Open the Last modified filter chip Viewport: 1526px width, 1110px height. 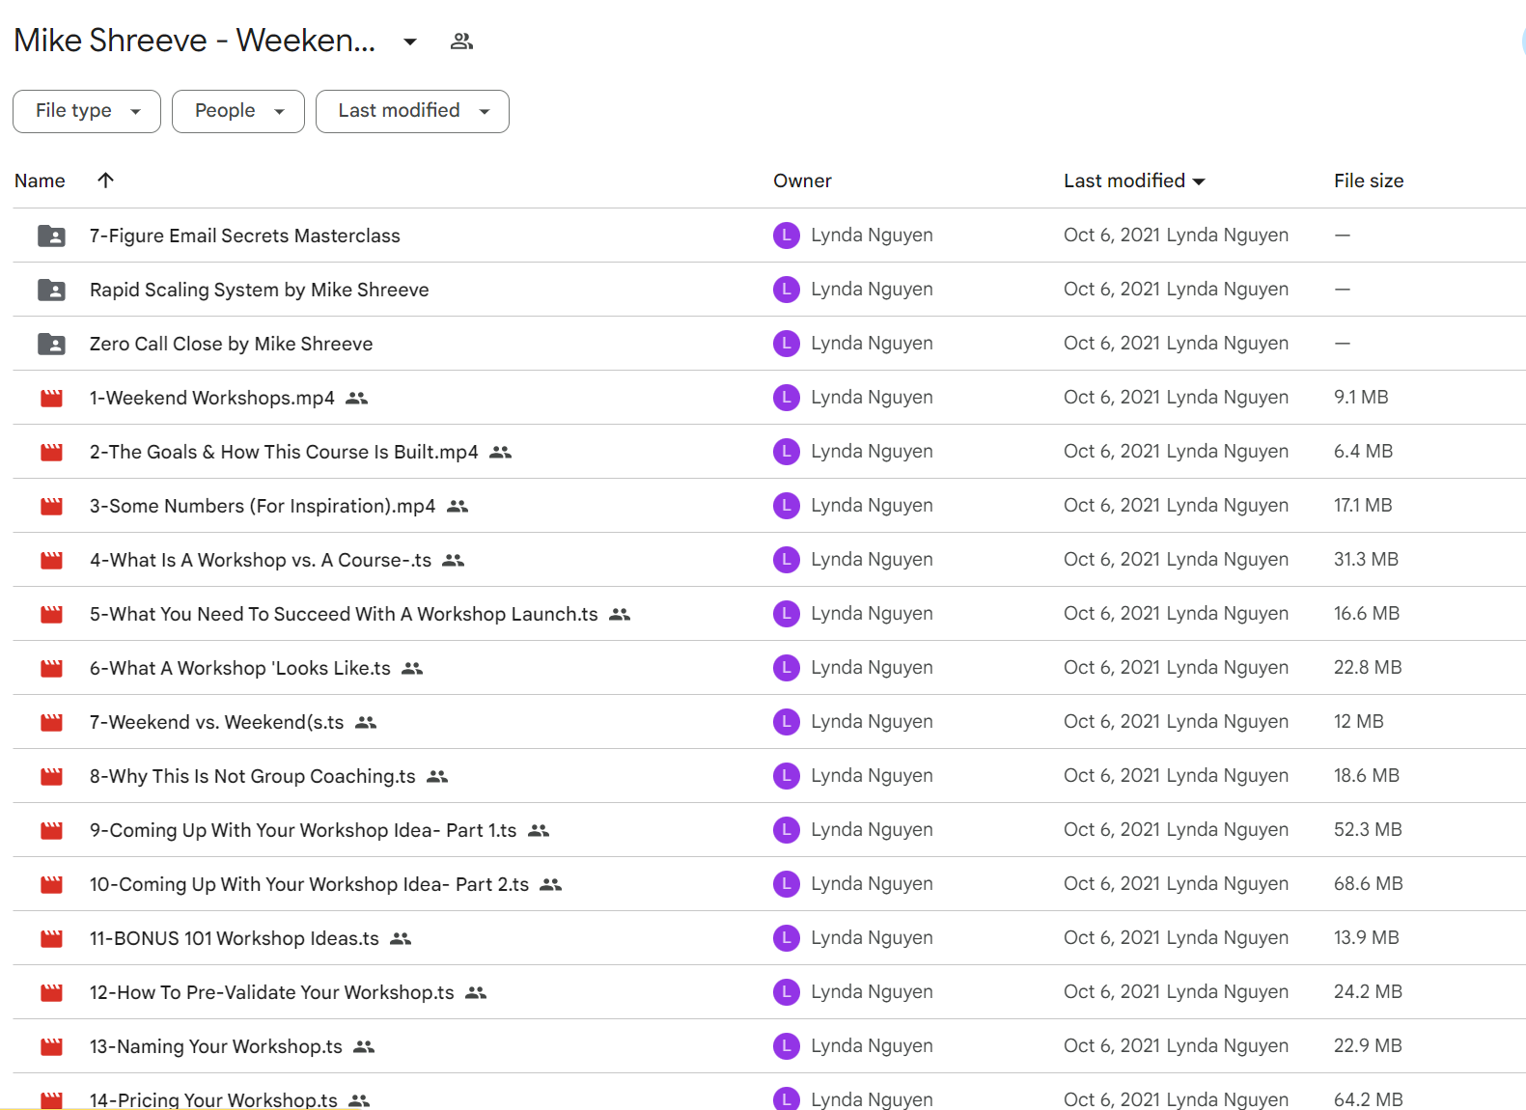pyautogui.click(x=412, y=111)
